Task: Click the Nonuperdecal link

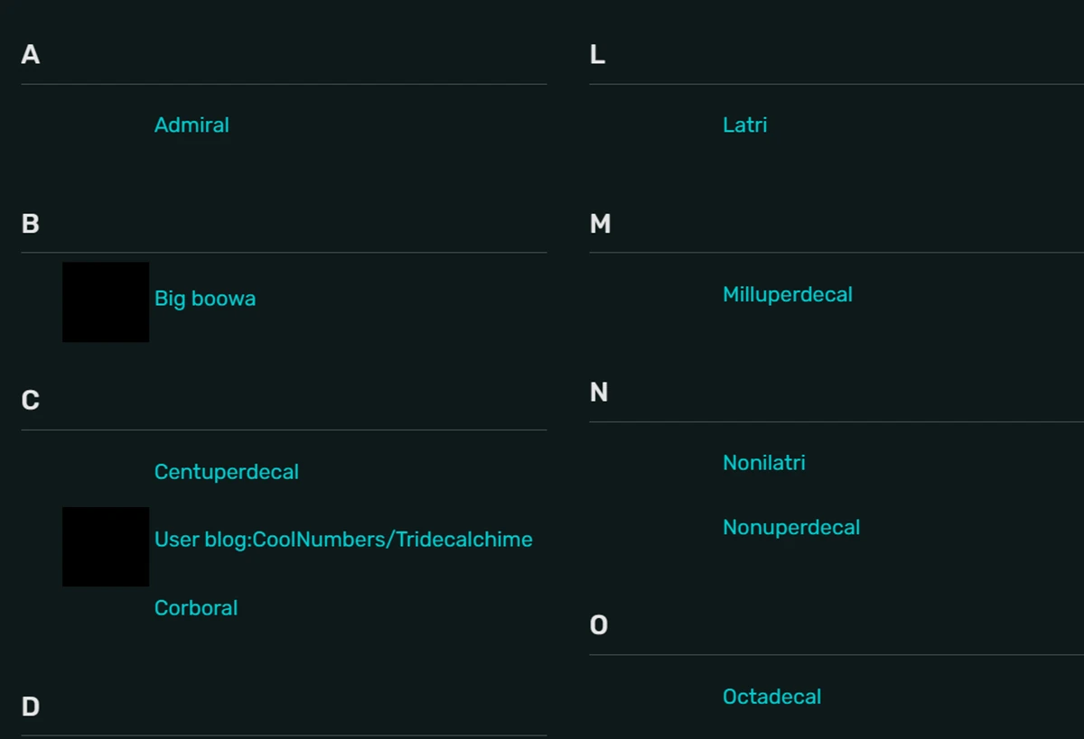Action: point(790,527)
